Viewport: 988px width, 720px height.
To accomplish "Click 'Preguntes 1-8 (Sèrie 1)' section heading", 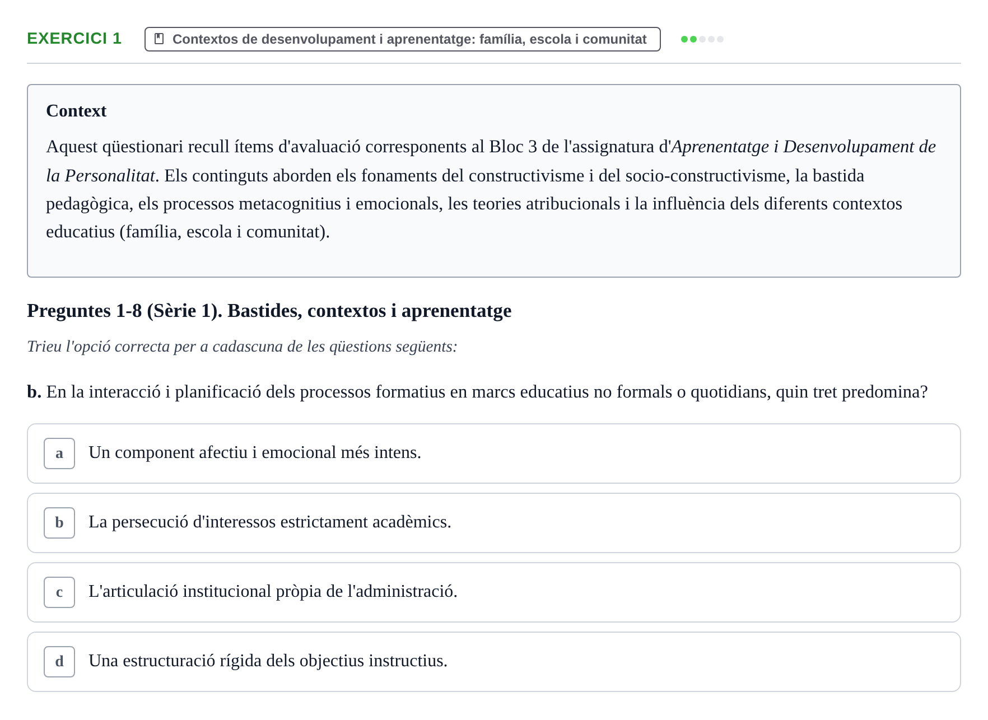I will (269, 311).
